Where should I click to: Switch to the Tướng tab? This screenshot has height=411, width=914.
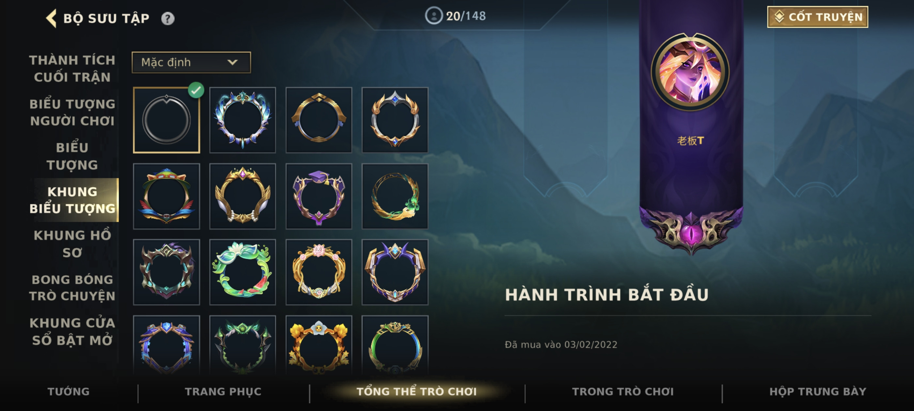point(69,391)
